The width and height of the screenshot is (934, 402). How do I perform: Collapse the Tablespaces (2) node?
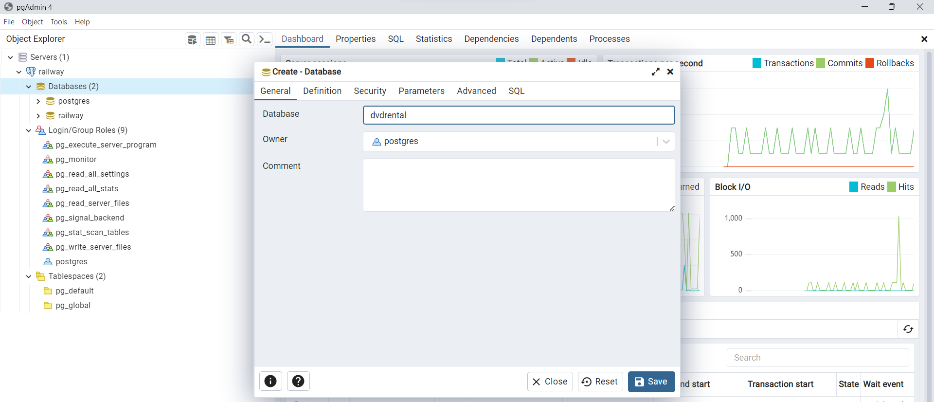tap(29, 276)
